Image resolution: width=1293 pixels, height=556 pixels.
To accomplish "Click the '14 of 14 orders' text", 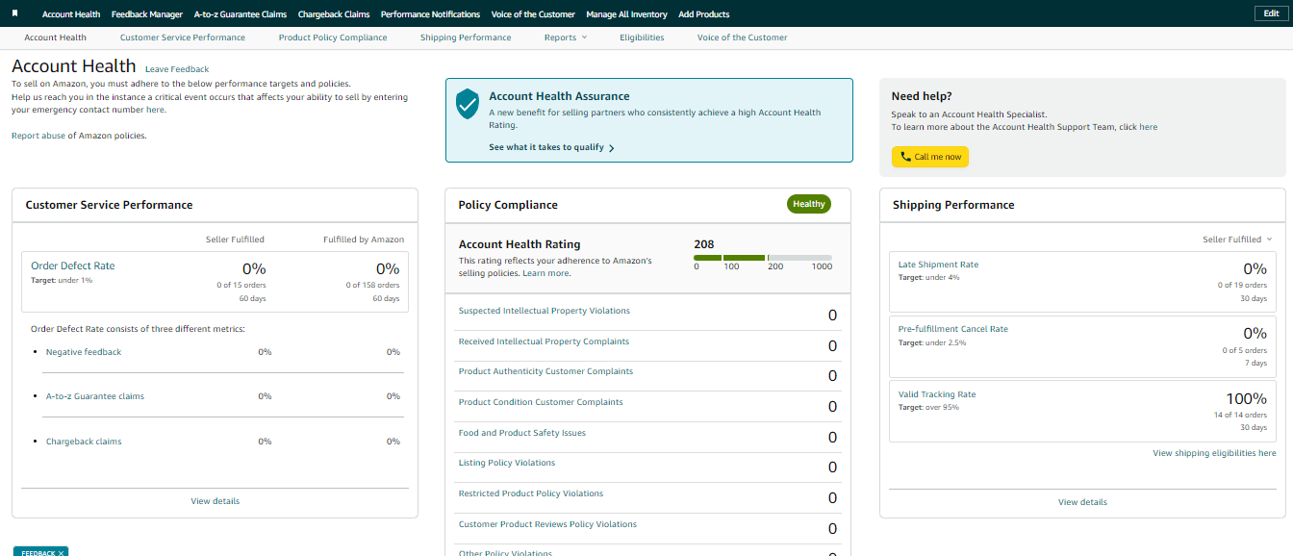I will click(x=1240, y=415).
